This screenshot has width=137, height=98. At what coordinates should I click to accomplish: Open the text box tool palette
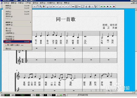[x=76, y=7]
